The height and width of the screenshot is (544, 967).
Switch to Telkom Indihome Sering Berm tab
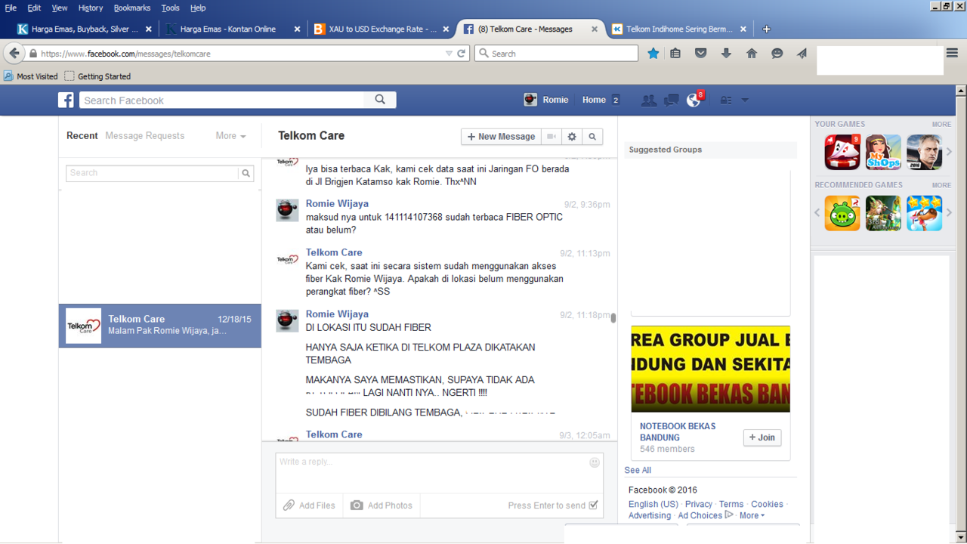[x=678, y=29]
